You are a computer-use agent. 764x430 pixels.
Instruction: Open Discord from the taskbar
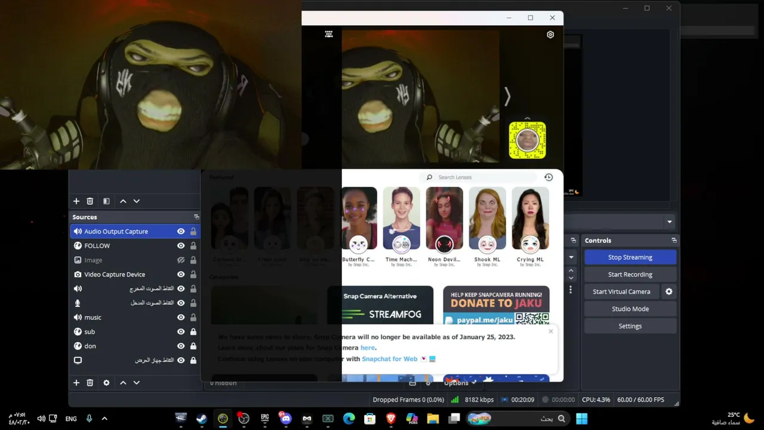[285, 419]
